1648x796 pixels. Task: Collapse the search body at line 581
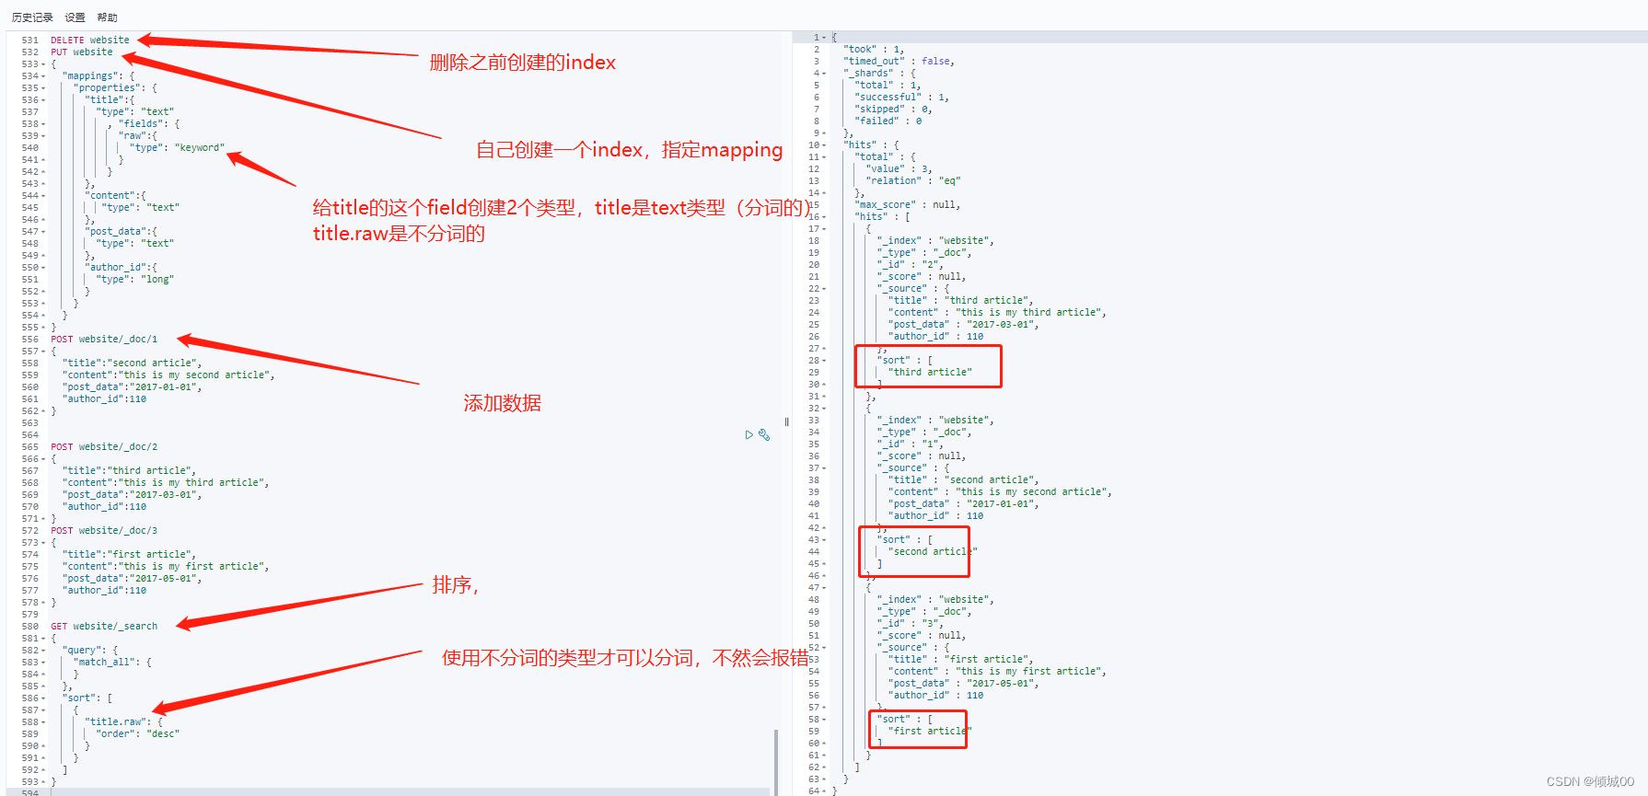[x=44, y=639]
